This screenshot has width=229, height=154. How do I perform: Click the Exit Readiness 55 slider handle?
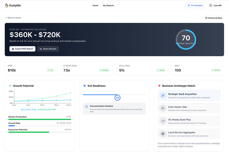[x=118, y=98]
